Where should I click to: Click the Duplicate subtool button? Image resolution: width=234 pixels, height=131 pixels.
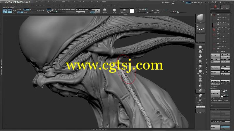(215, 68)
